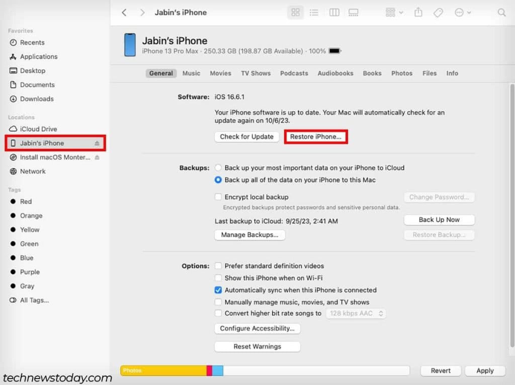Open the Share icon in the toolbar
This screenshot has height=385, width=515.
click(418, 12)
